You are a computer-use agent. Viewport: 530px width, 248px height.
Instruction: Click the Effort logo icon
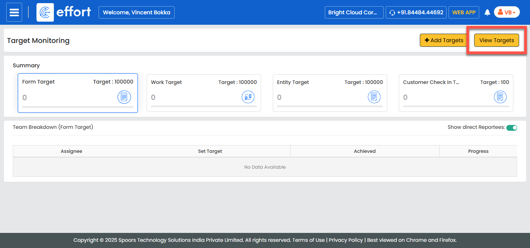[x=45, y=12]
